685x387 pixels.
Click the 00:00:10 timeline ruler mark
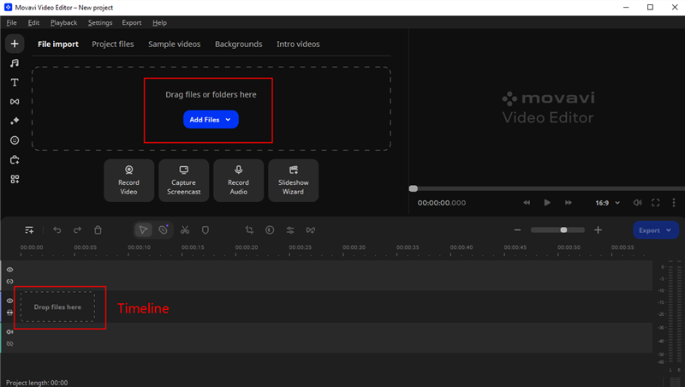point(139,247)
